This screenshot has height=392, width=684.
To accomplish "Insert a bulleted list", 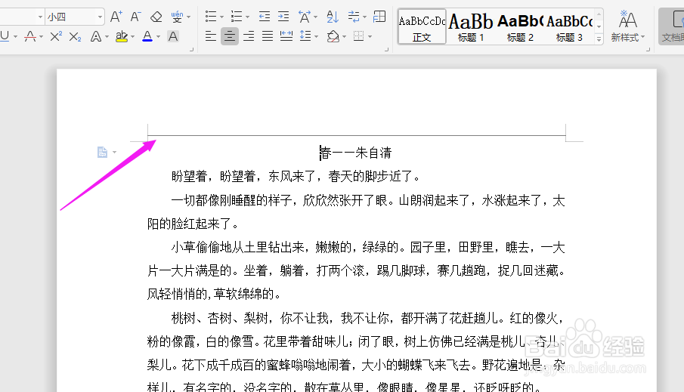I will [211, 17].
